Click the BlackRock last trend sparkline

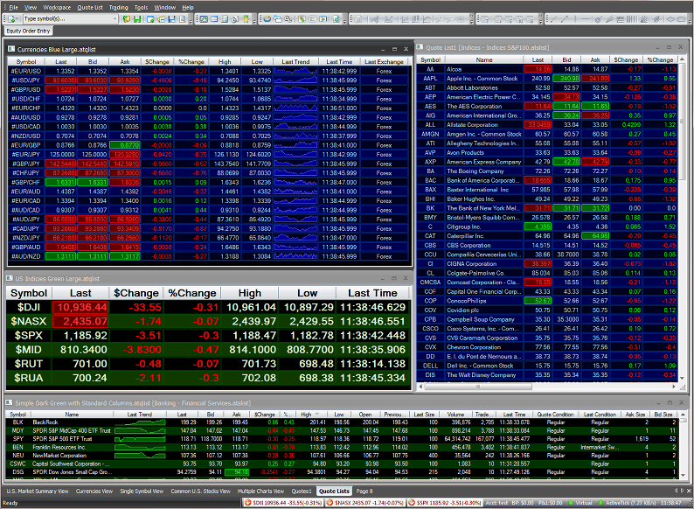point(140,422)
